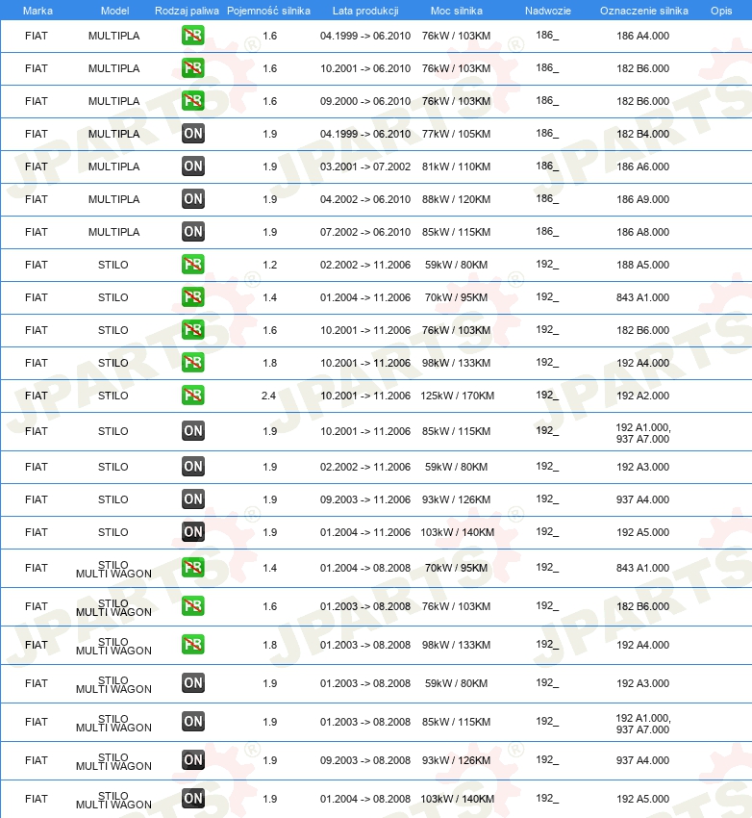This screenshot has width=752, height=818.
Task: Click power value 88kW / 120KM
Action: tap(456, 199)
